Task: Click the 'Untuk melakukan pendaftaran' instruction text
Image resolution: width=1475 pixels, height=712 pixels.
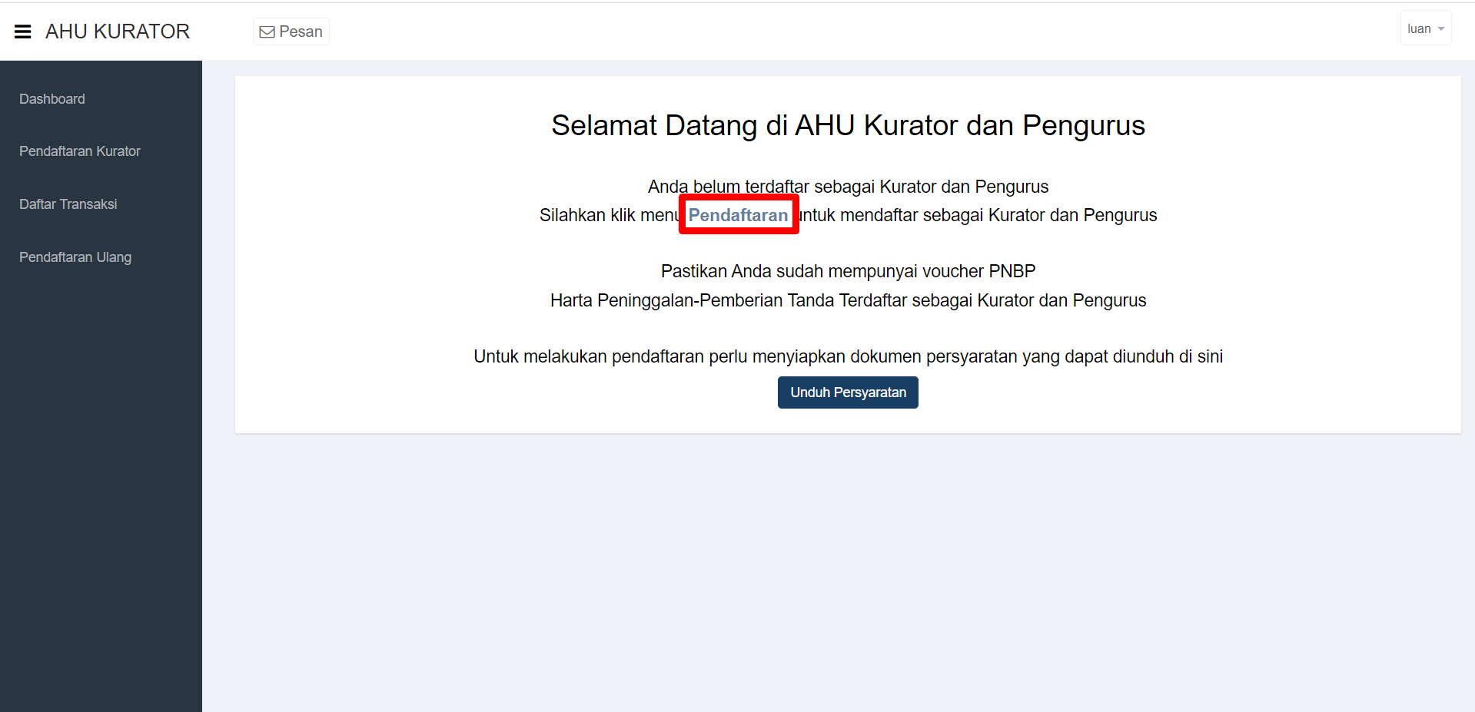Action: click(x=848, y=356)
